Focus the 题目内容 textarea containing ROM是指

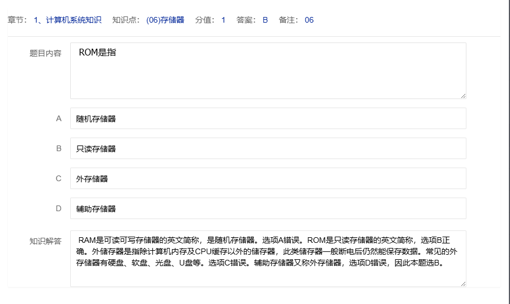pyautogui.click(x=268, y=71)
